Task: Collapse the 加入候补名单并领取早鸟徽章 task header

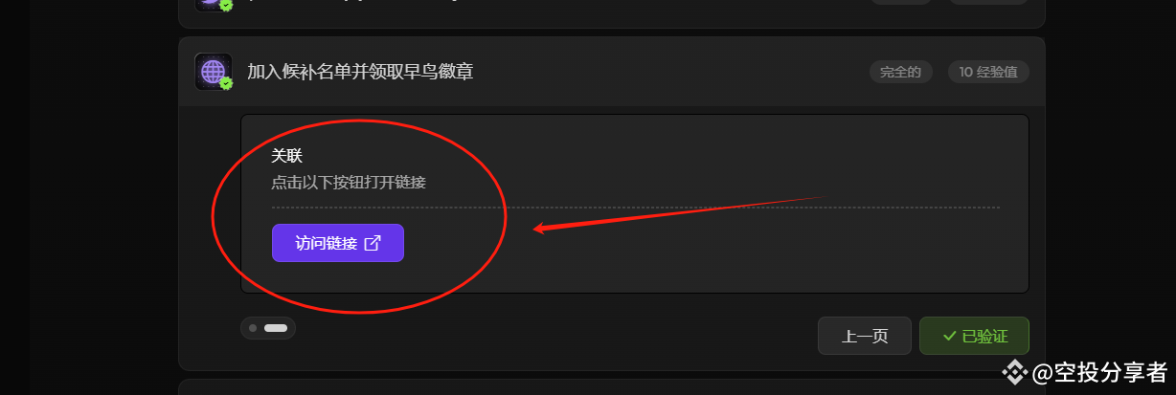Action: click(x=611, y=72)
